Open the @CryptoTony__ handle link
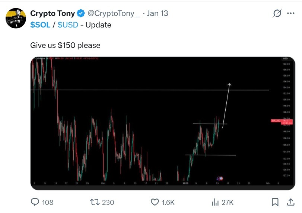 pos(114,13)
